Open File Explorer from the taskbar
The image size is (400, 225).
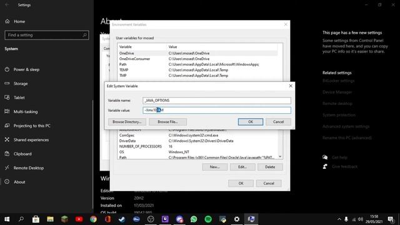(50, 219)
